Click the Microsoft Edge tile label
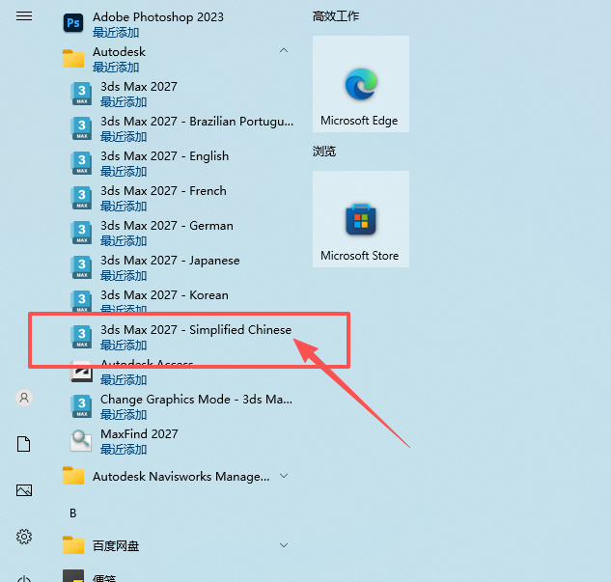 tap(359, 121)
